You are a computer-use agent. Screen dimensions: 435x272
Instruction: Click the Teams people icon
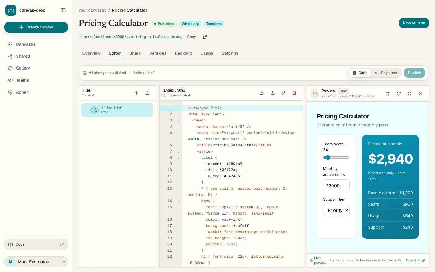(x=10, y=80)
